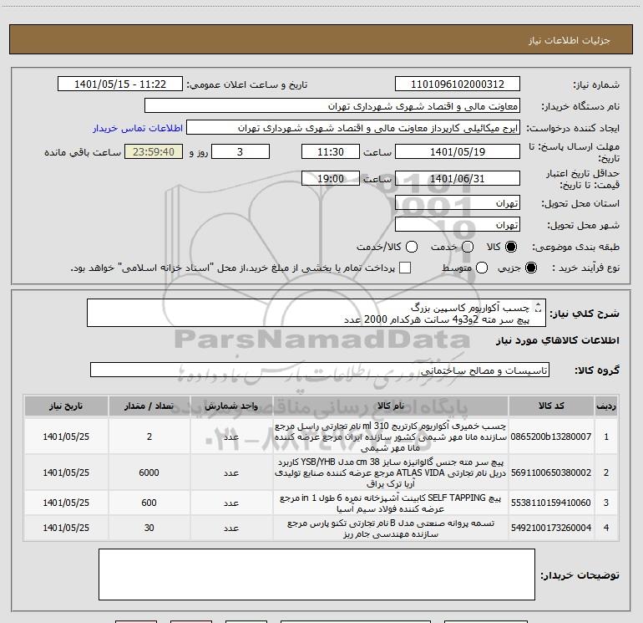The image size is (643, 623).
Task: Click the column header نام کالا
Action: (391, 406)
